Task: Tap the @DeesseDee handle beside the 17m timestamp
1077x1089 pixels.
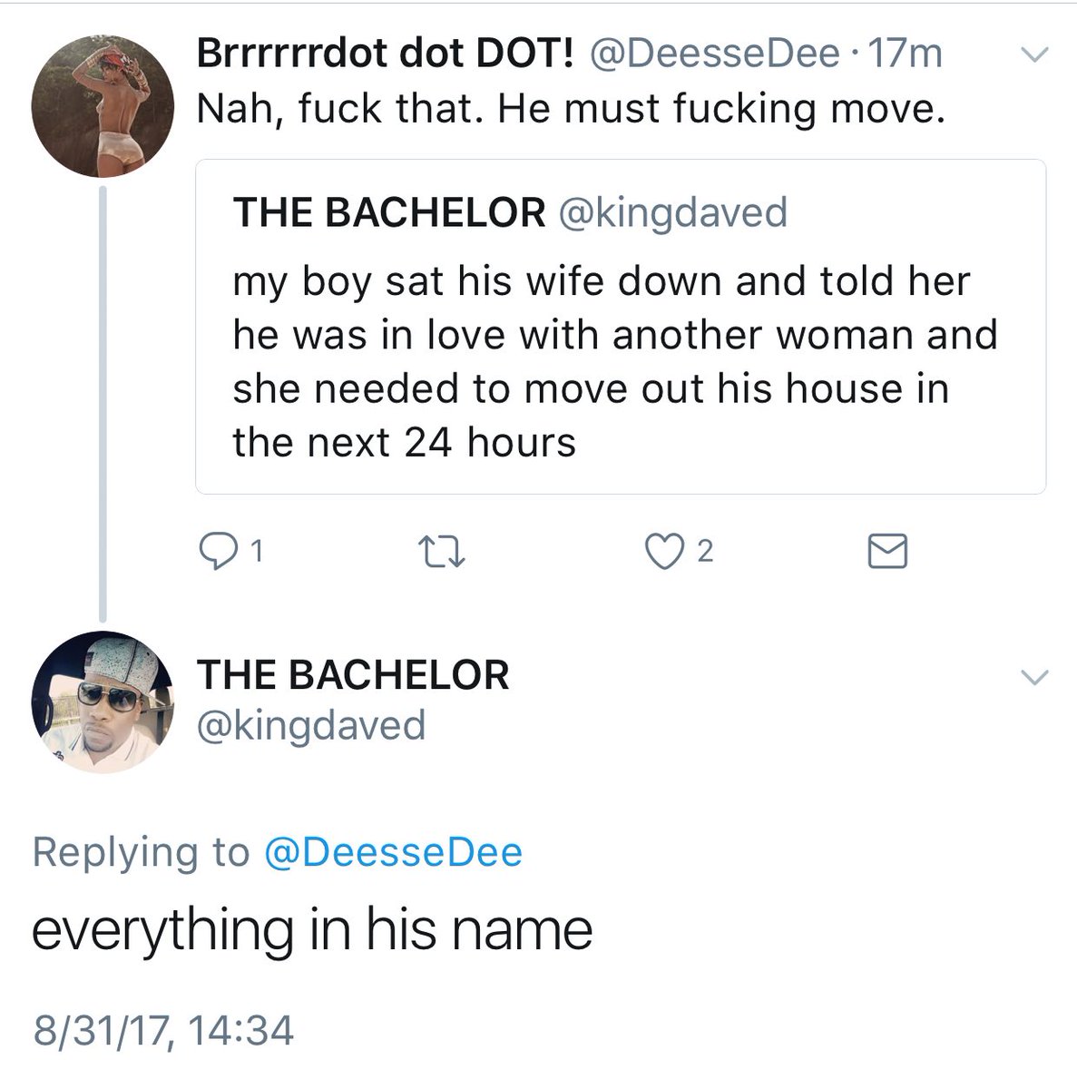Action: (715, 54)
